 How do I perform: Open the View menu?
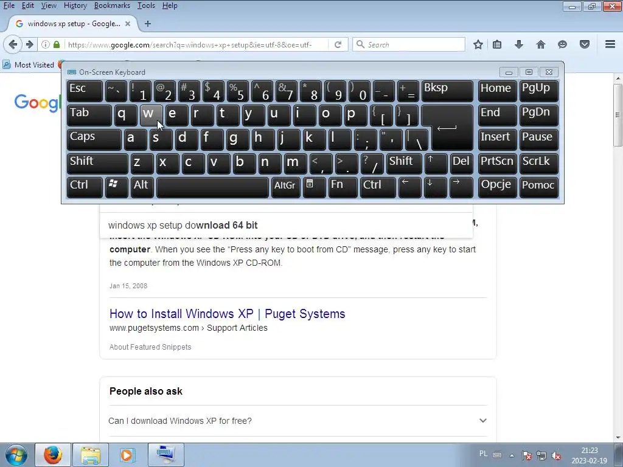[49, 5]
